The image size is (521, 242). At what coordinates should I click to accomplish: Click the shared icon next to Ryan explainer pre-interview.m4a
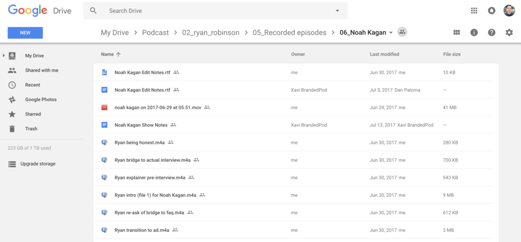[191, 178]
